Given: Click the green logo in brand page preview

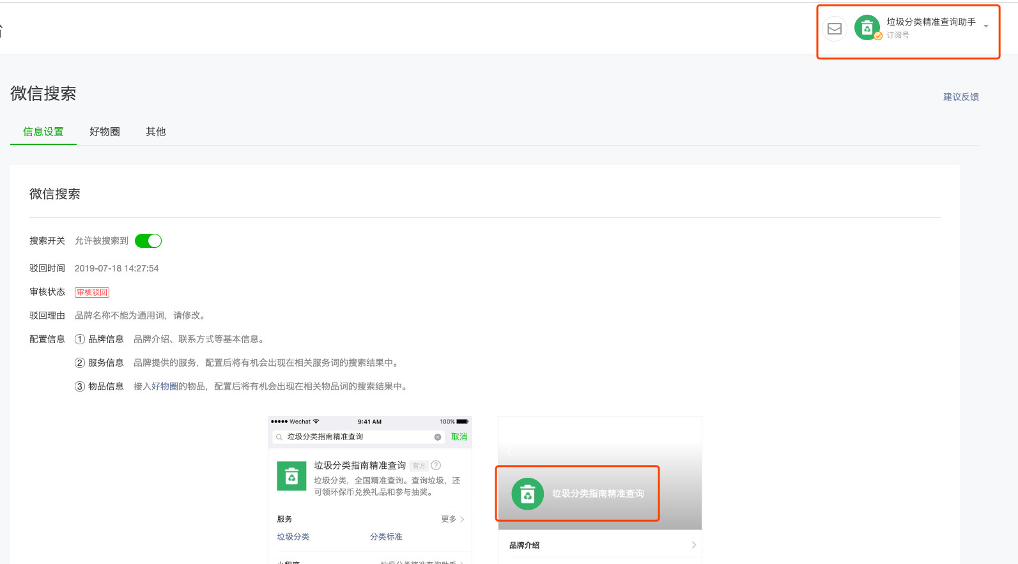Looking at the screenshot, I should click(x=527, y=494).
